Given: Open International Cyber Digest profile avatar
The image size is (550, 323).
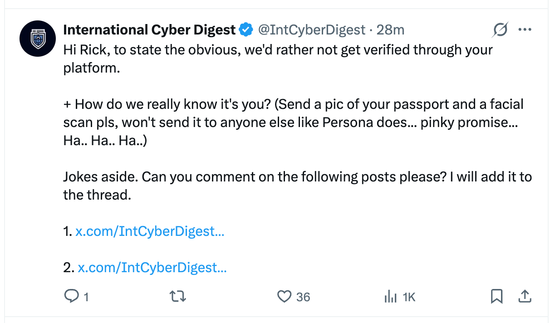Looking at the screenshot, I should tap(38, 39).
